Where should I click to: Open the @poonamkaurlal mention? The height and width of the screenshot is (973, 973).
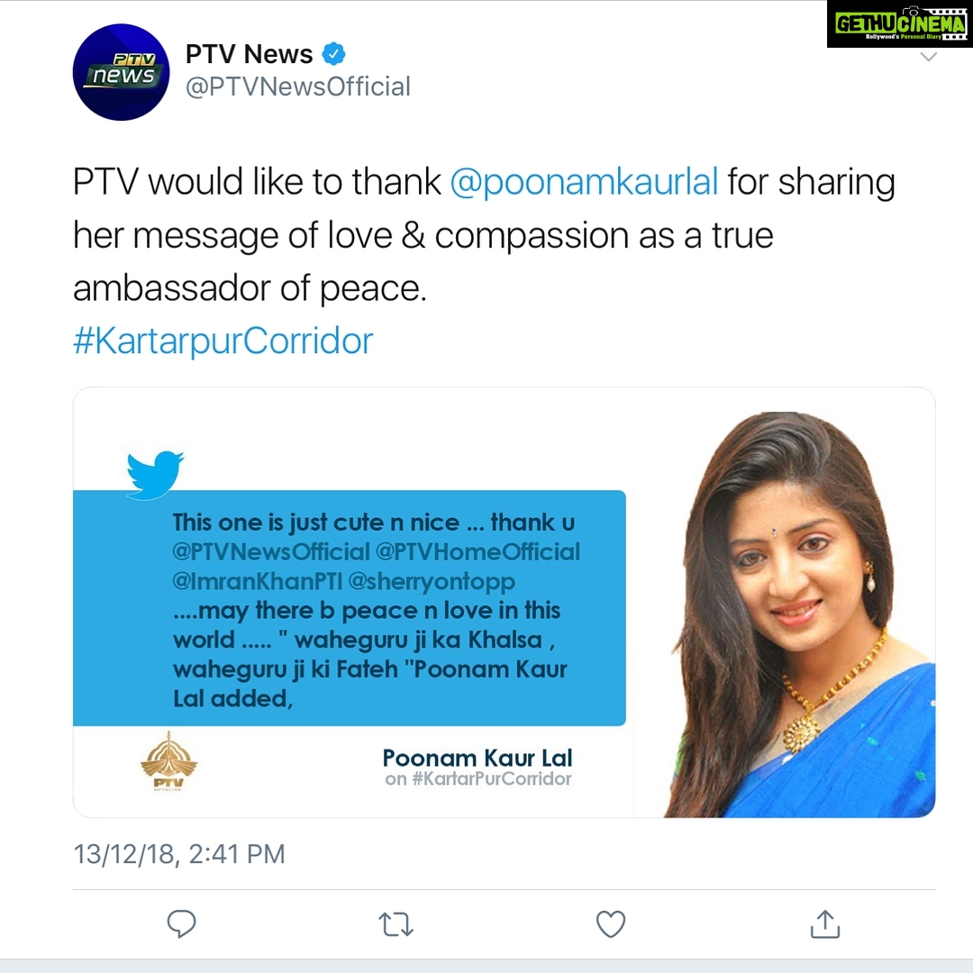coord(584,182)
